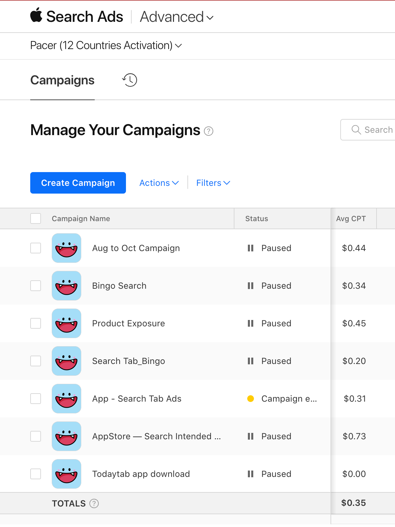Open the Product Exposure campaign
This screenshot has width=395, height=527.
tap(129, 323)
